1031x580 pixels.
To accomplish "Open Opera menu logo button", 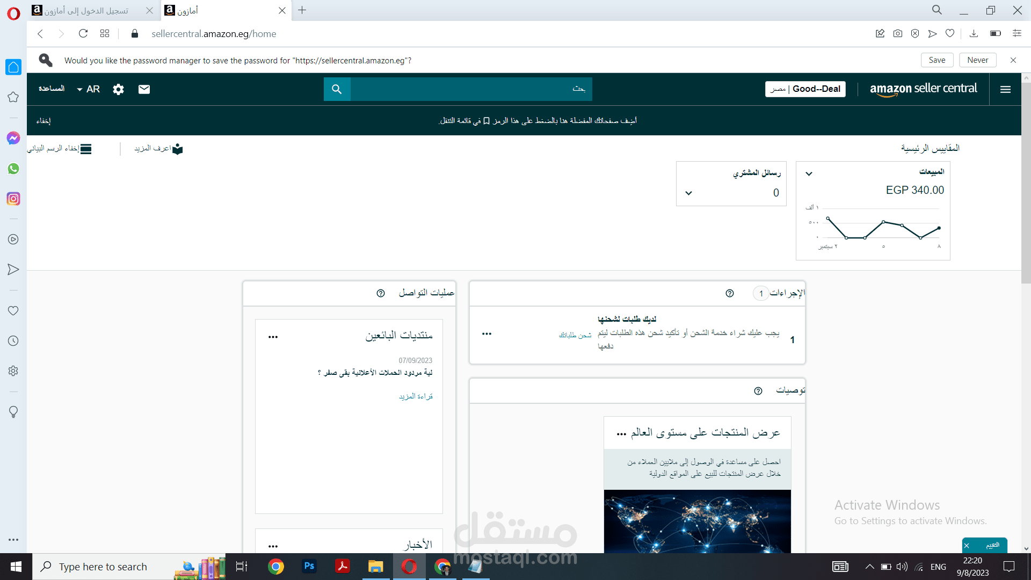I will pos(13,13).
